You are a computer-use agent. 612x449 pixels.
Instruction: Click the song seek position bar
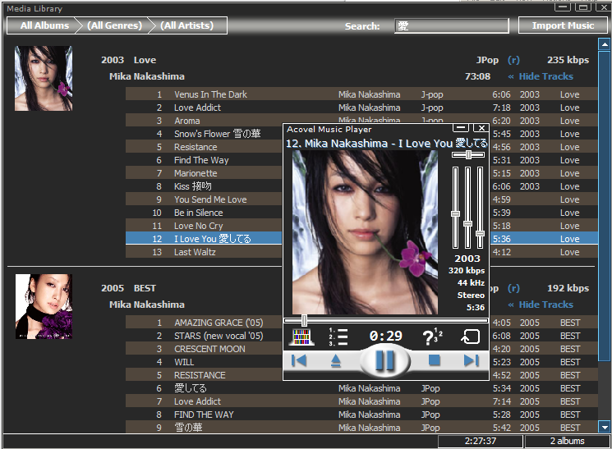coord(385,320)
